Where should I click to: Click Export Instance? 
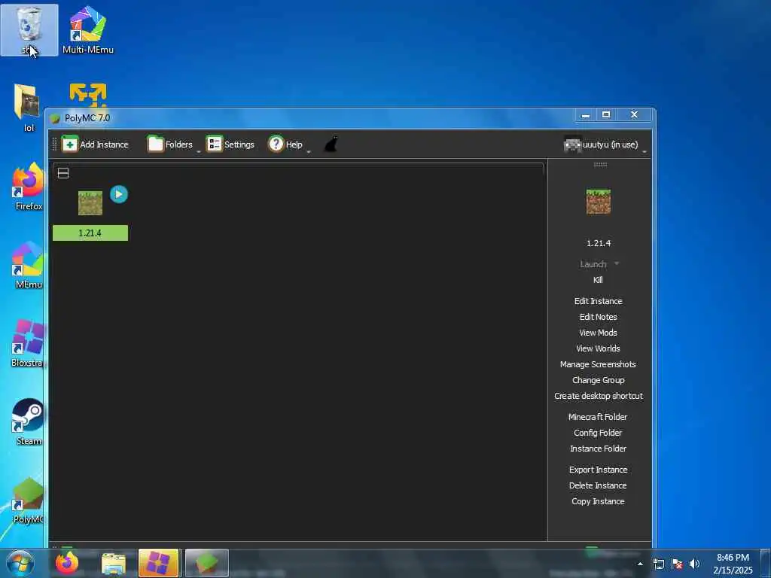tap(599, 470)
